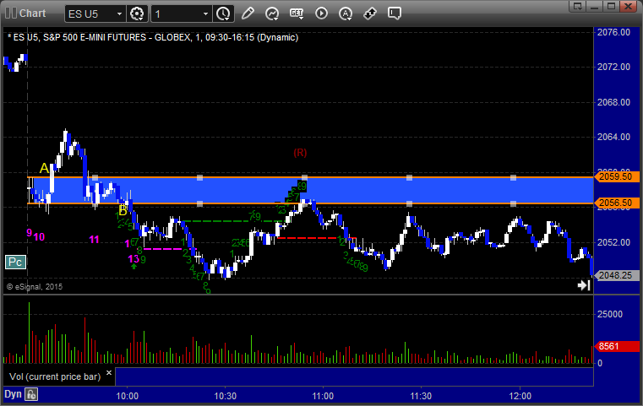The image size is (643, 406).
Task: Click the 10:00 time axis label
Action: pos(127,396)
